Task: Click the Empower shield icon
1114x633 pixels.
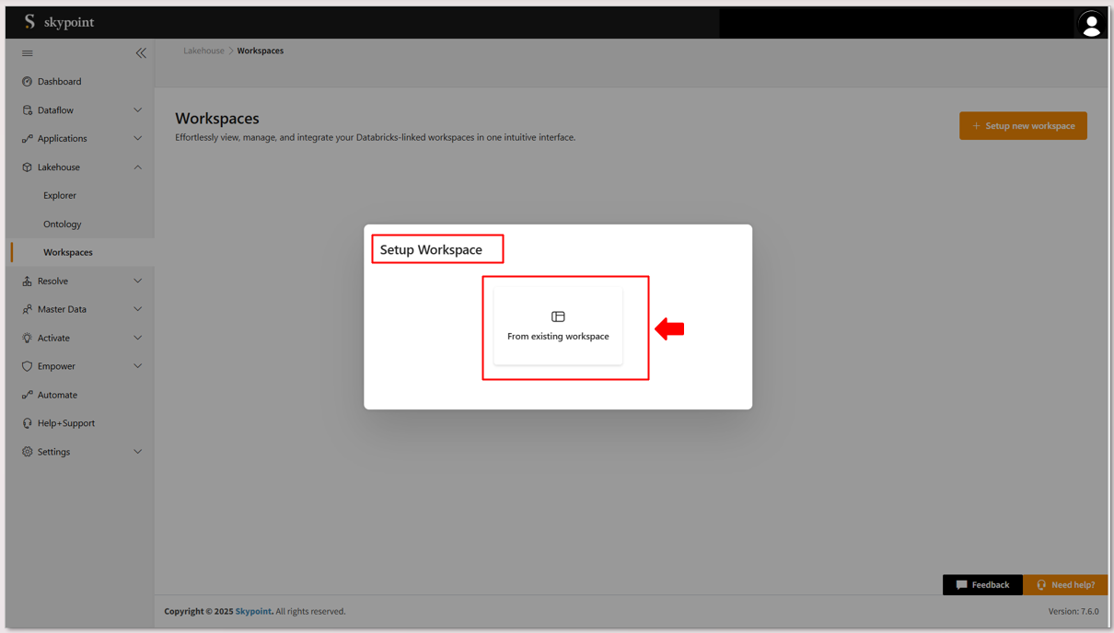Action: [27, 366]
